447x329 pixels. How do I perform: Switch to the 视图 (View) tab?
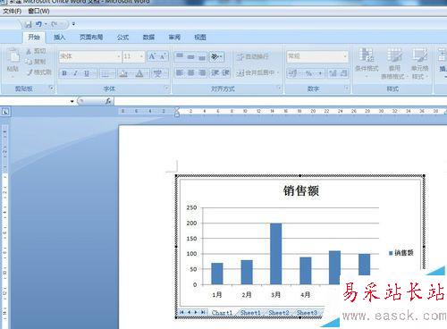coord(200,38)
